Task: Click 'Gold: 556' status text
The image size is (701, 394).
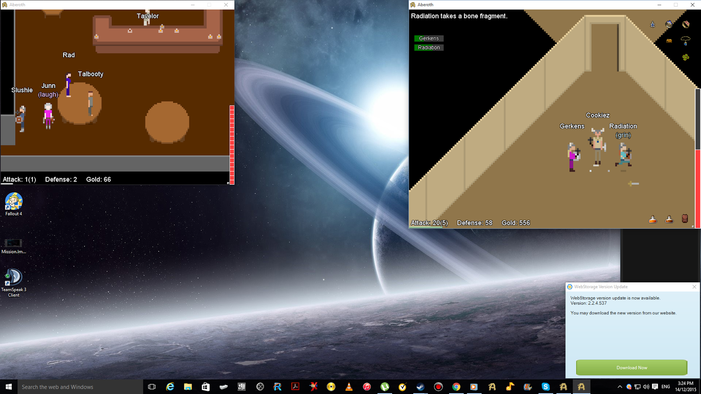Action: click(x=516, y=223)
